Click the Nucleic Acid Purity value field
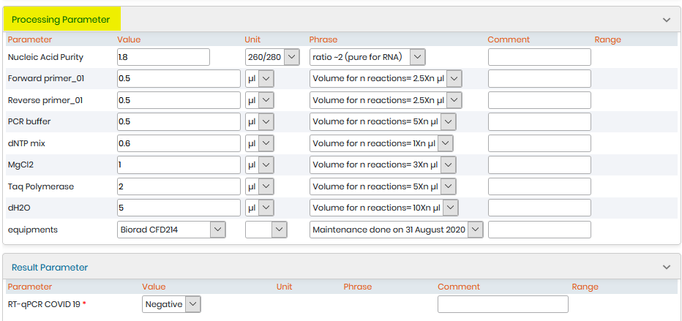Screen dimensions: 682x321 (163, 57)
